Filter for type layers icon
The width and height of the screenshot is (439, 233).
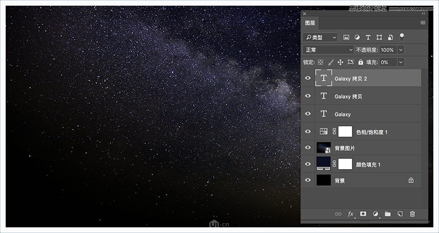368,37
